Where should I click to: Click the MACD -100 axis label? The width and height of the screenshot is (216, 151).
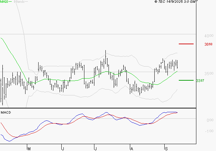click(x=209, y=131)
